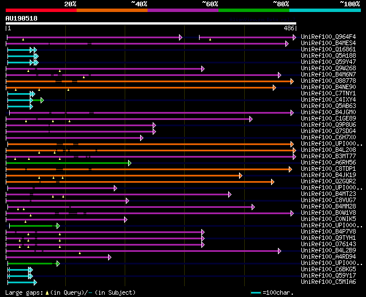Open the UniRef100_B4MES4 hit label
This screenshot has width=366, height=297.
328,43
